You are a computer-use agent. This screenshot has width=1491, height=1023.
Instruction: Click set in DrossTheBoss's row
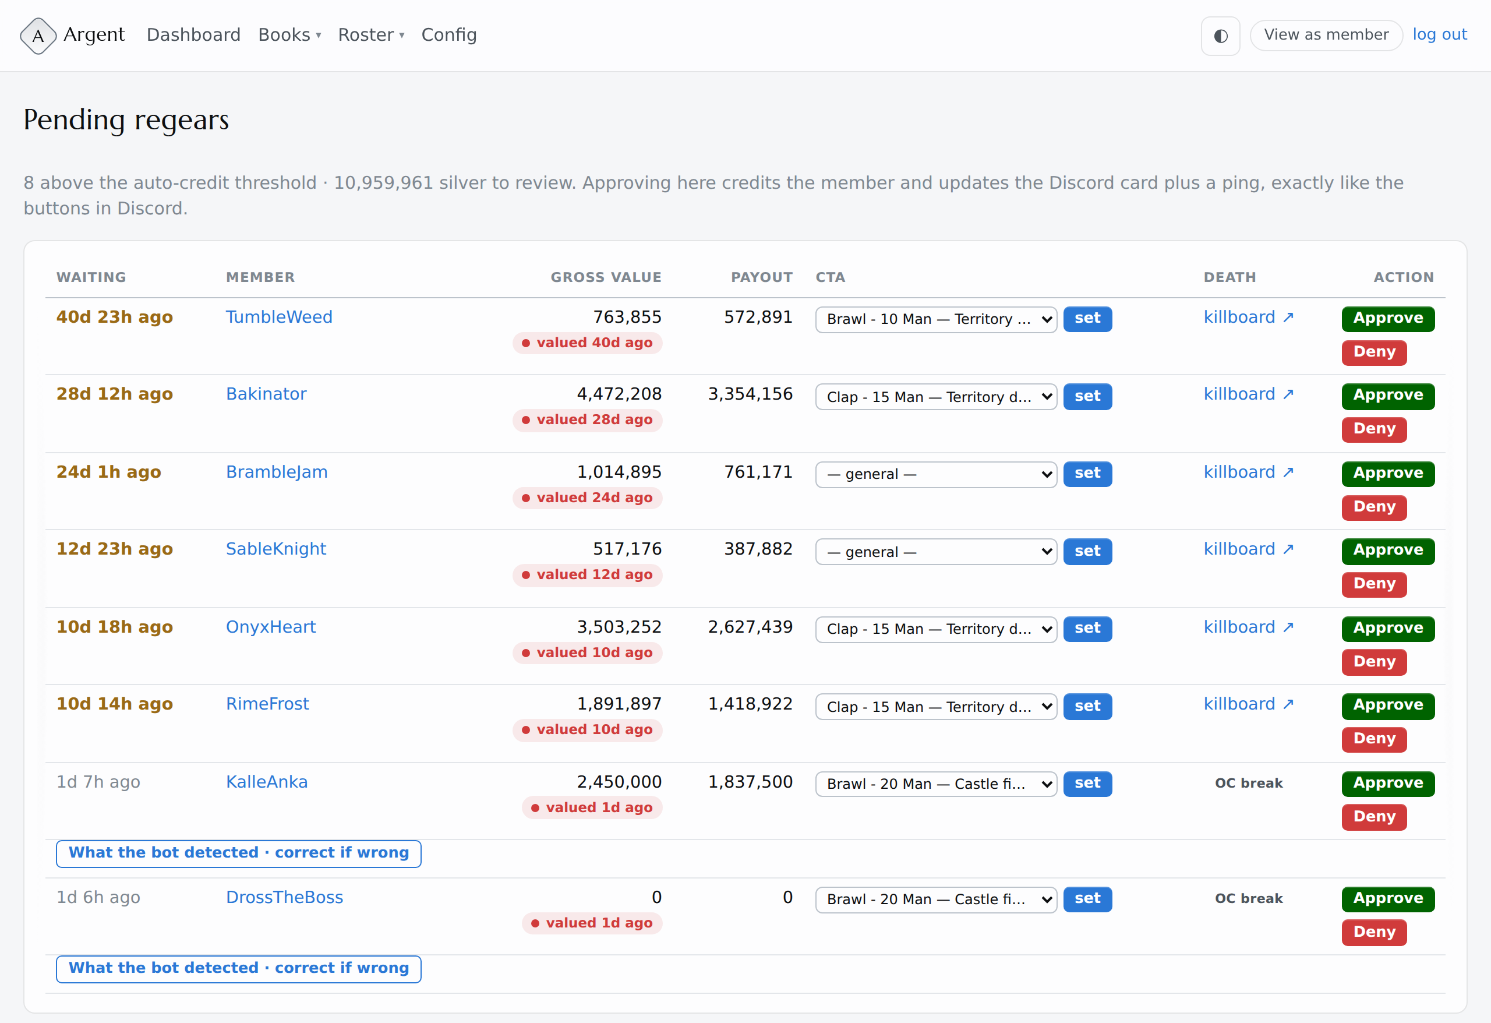1087,899
